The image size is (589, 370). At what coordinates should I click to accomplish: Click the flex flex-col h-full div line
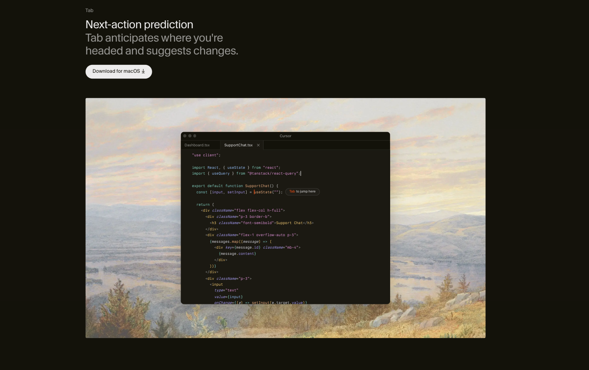pos(243,210)
